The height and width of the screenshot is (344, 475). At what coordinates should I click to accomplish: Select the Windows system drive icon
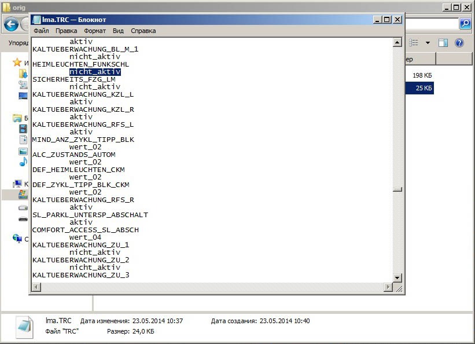click(23, 195)
